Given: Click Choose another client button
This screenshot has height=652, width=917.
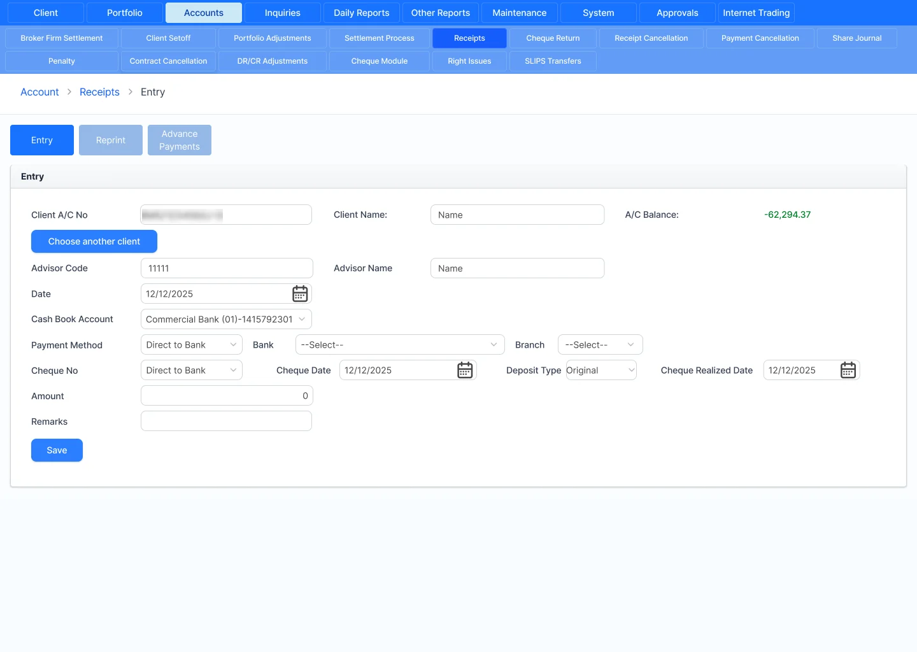Looking at the screenshot, I should point(94,241).
